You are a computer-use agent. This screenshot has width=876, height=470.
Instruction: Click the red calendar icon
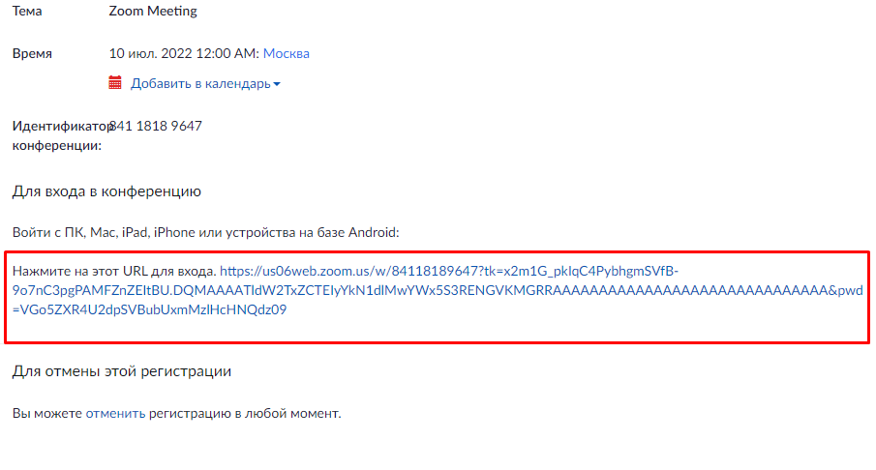click(x=115, y=82)
